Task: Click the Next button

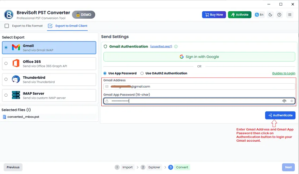Action: (x=288, y=167)
